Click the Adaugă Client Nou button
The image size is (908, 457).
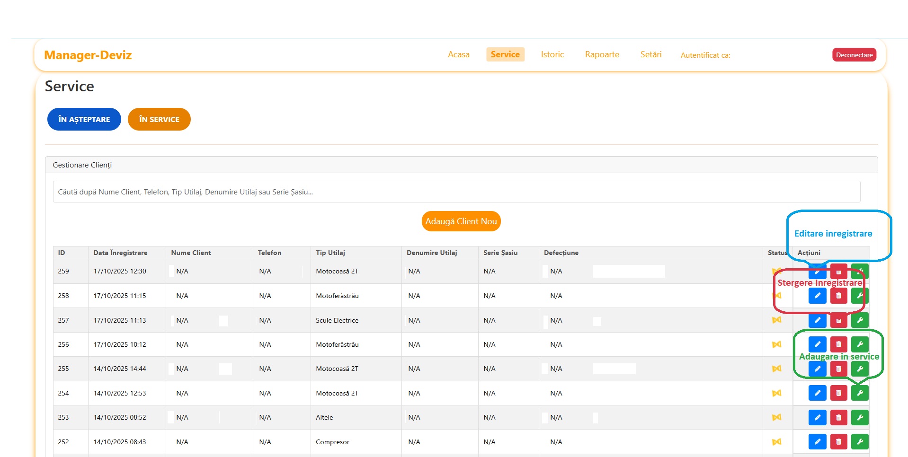click(461, 221)
